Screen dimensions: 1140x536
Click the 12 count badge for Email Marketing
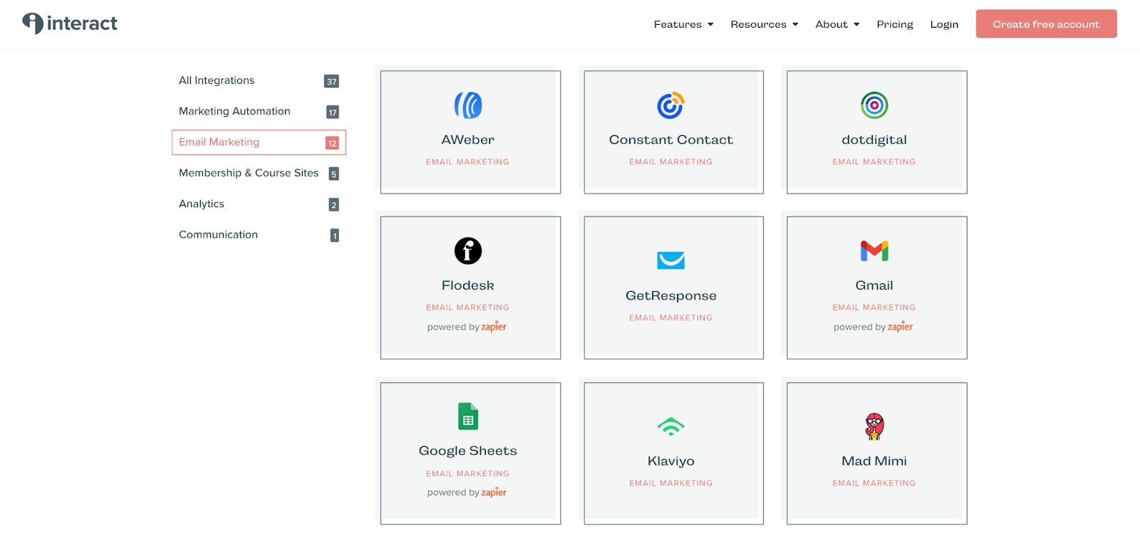coord(332,143)
